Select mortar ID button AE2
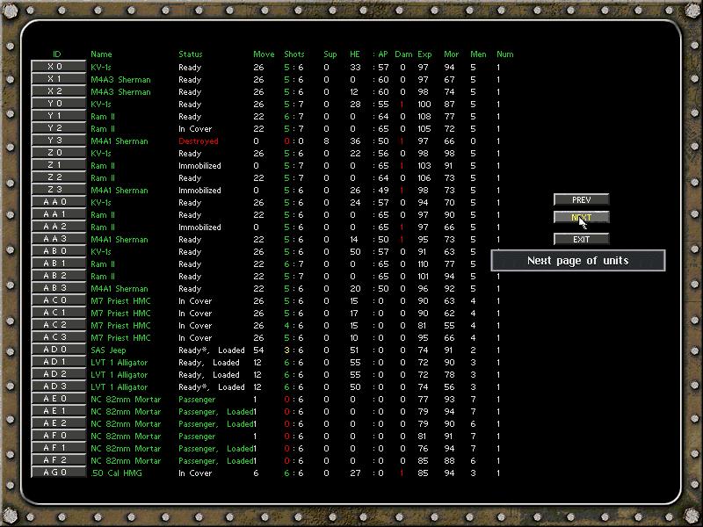This screenshot has height=527, width=703. (58, 424)
